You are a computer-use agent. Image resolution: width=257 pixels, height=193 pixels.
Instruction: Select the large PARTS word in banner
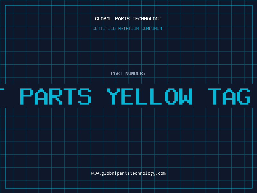click(56, 96)
